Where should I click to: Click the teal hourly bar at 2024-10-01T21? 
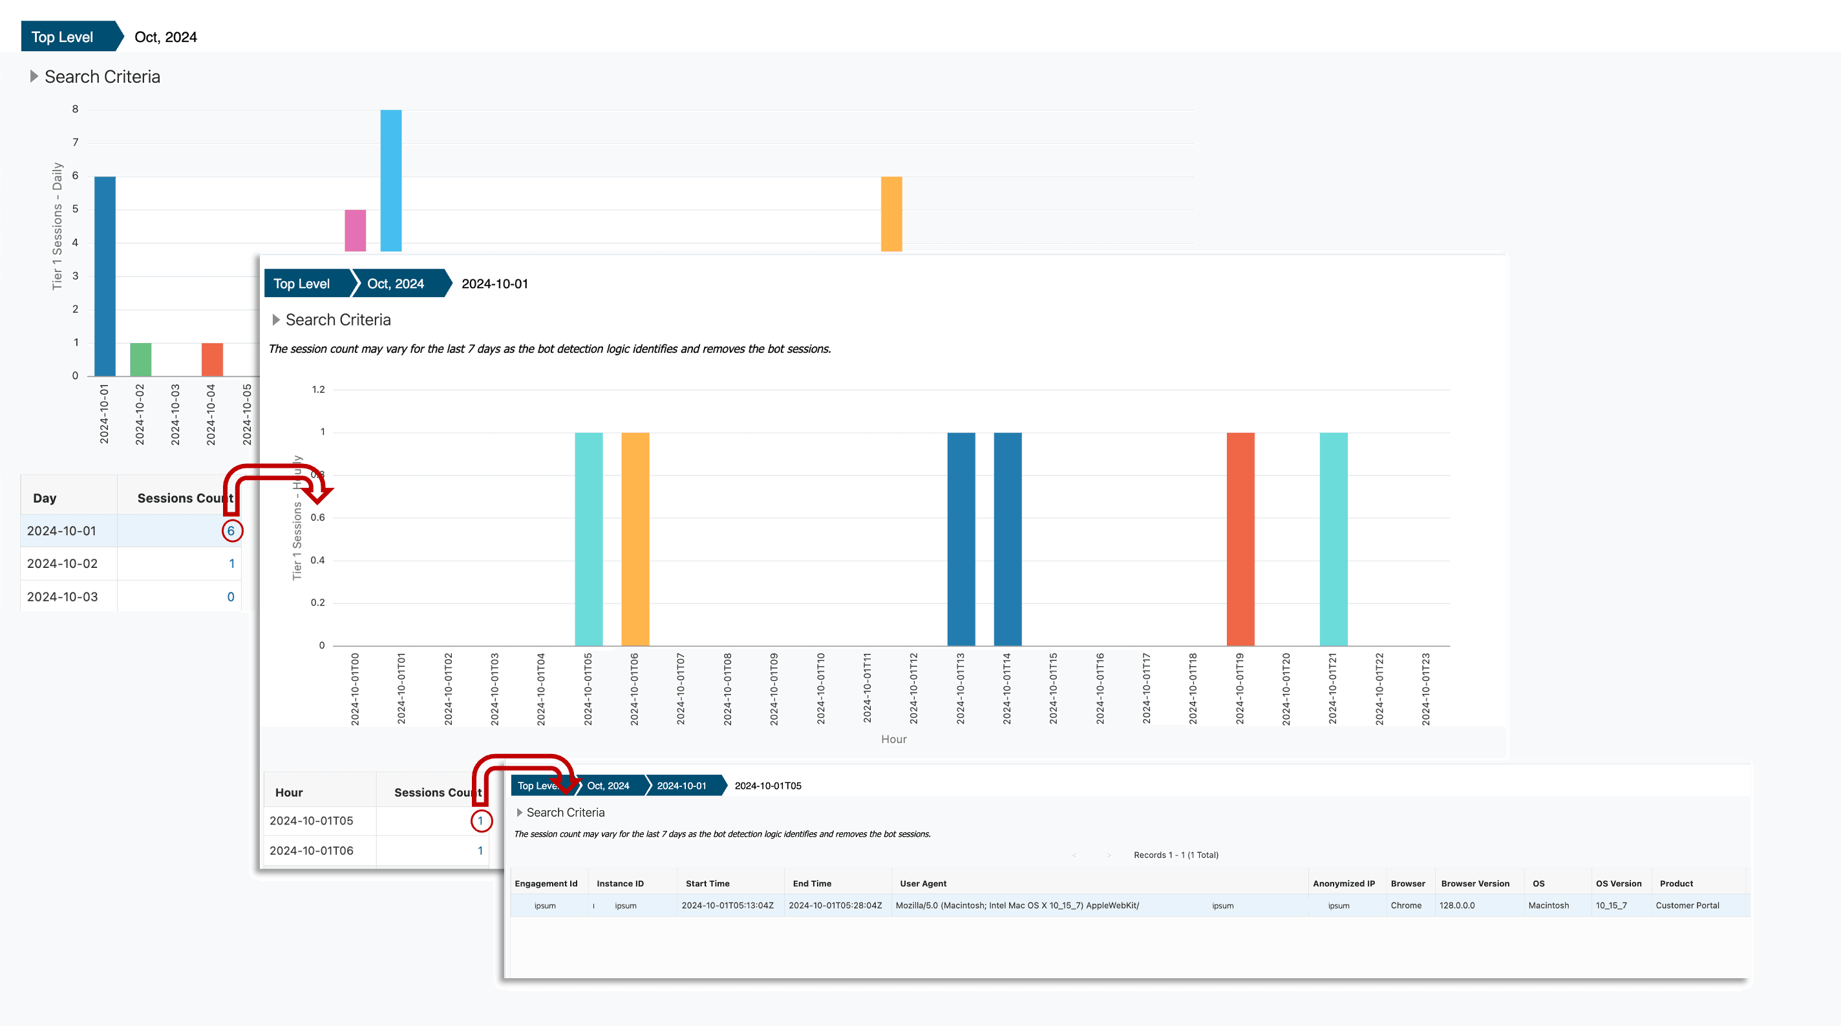coord(1333,539)
